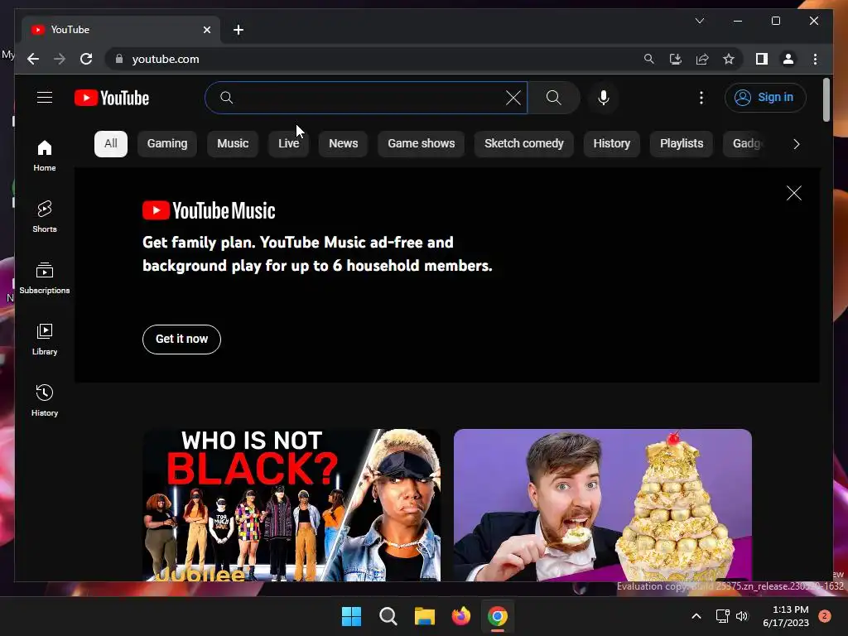The image size is (848, 636).
Task: Open YouTube settings three-dot menu
Action: (701, 98)
